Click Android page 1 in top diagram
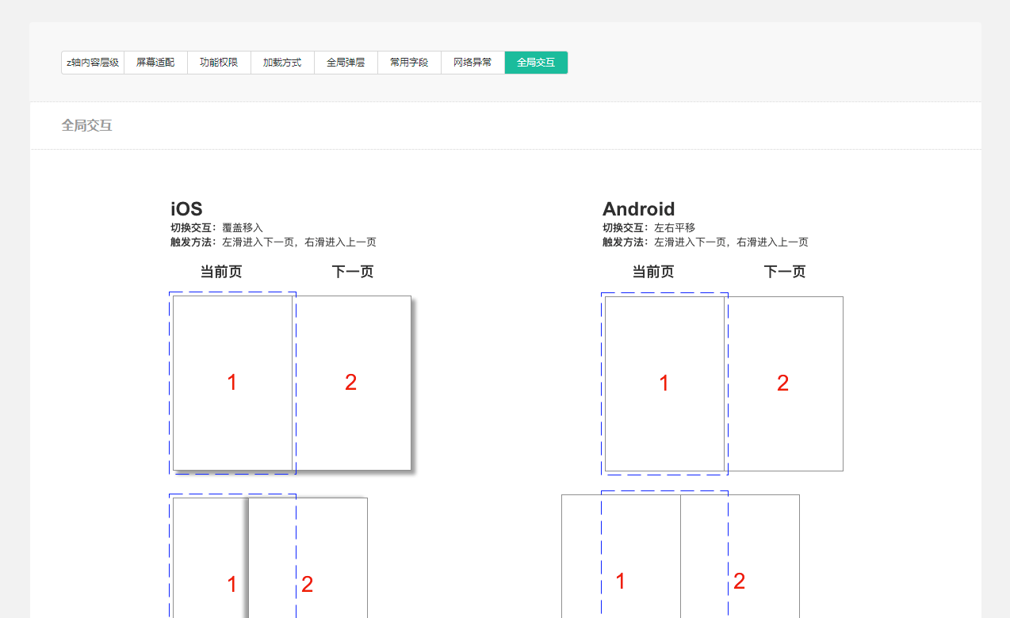 click(664, 383)
